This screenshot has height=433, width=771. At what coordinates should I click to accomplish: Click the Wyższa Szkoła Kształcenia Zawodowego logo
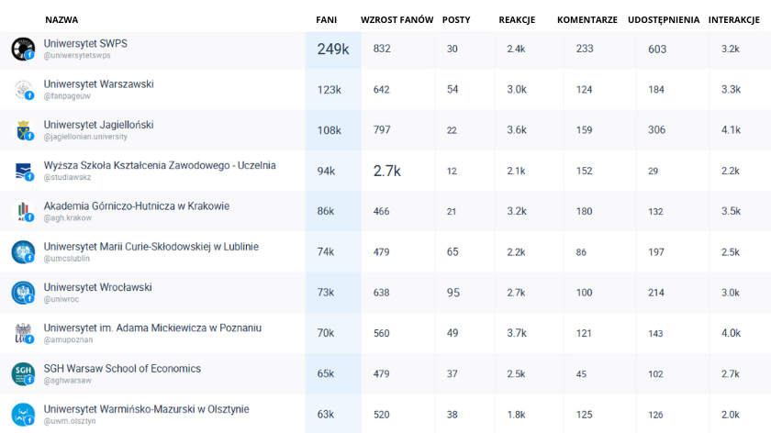[22, 171]
